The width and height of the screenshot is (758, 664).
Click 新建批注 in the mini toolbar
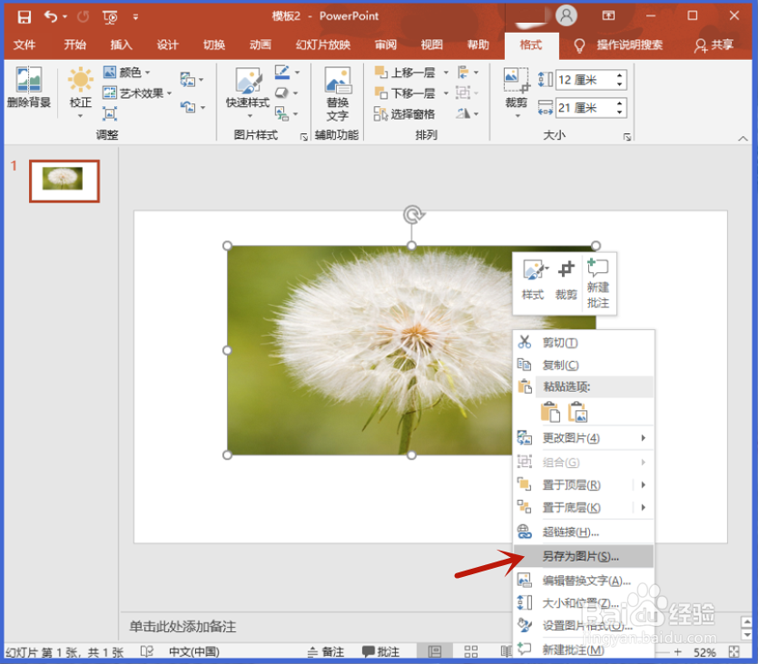598,283
